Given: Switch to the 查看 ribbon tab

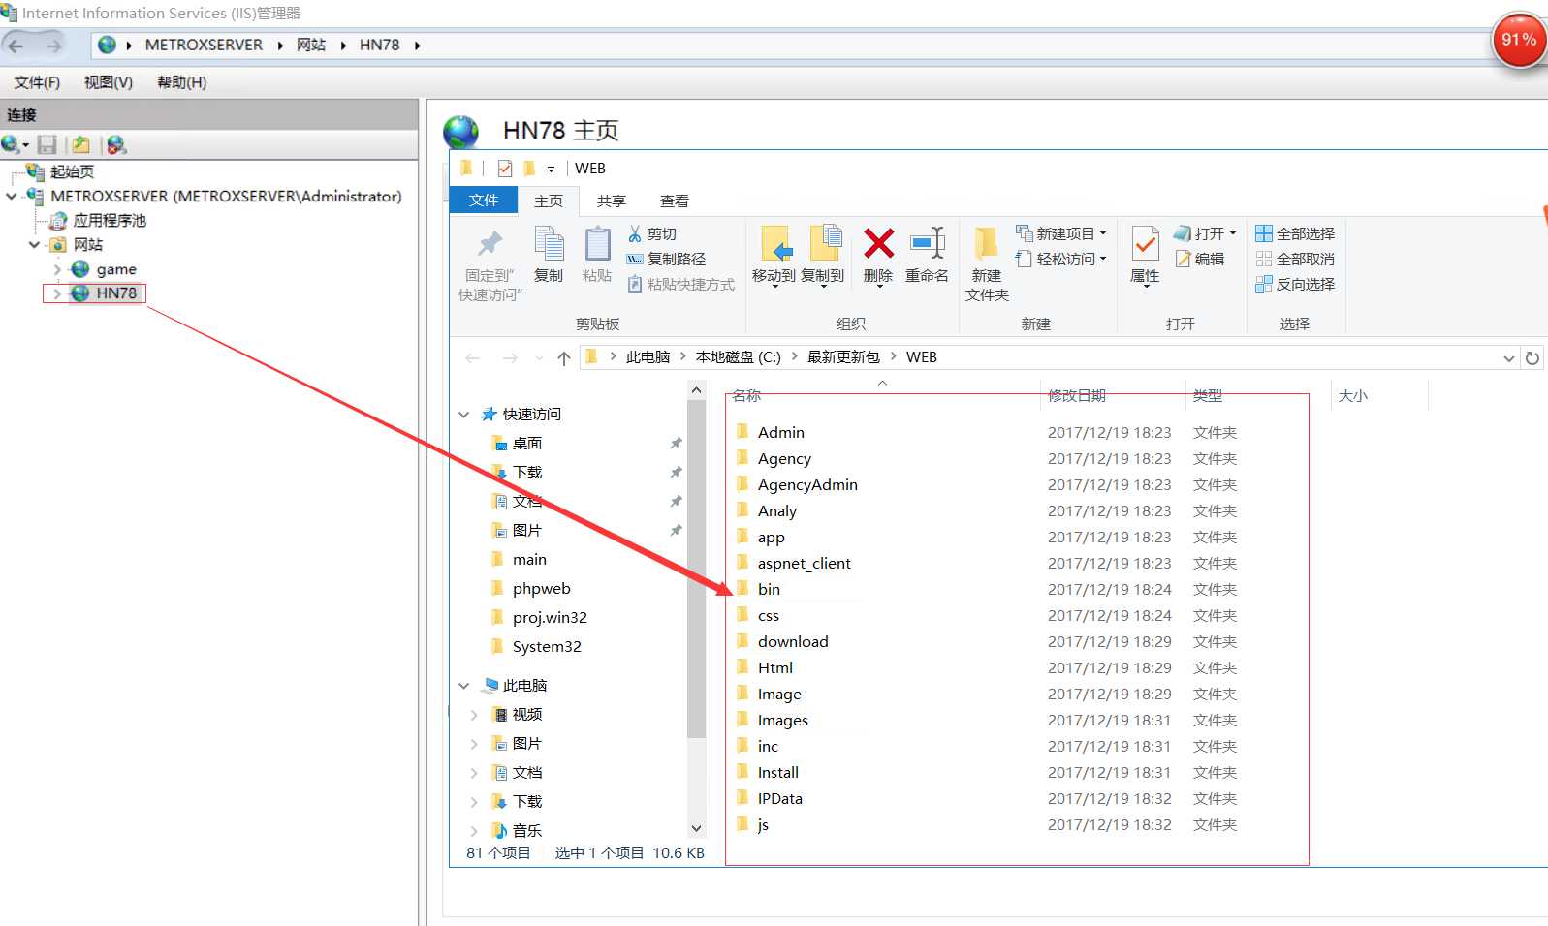Looking at the screenshot, I should 675,201.
